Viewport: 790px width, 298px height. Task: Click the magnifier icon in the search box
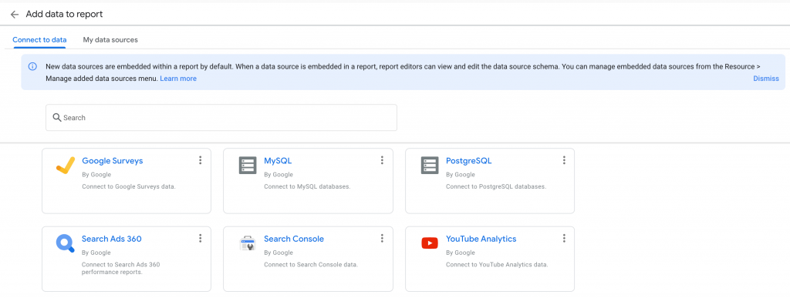[57, 117]
